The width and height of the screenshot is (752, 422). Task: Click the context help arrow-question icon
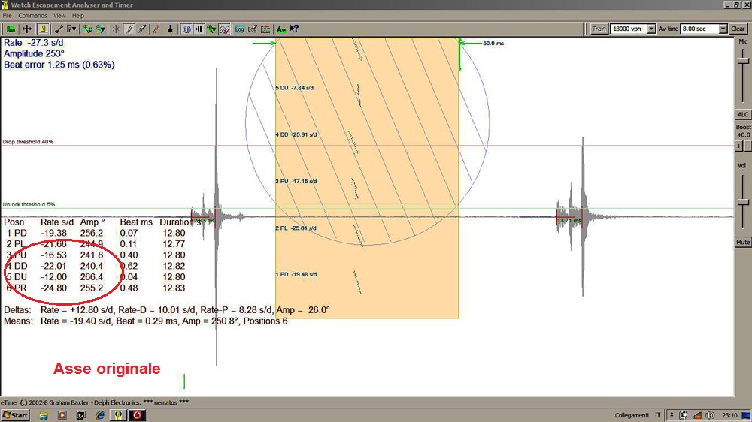[294, 29]
